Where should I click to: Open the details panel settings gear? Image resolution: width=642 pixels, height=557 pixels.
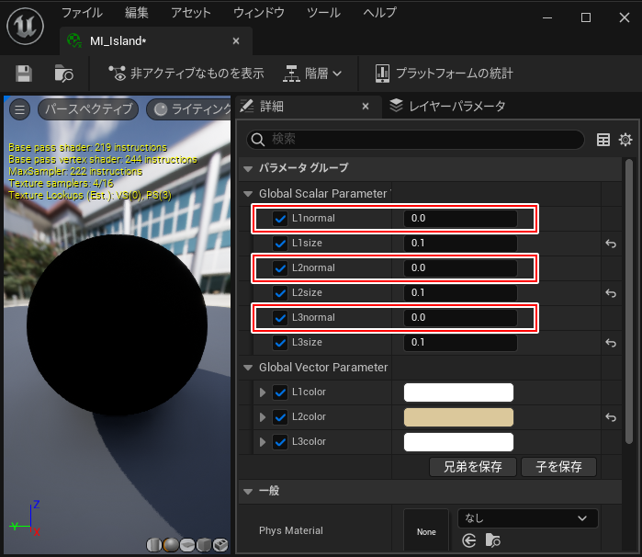625,140
